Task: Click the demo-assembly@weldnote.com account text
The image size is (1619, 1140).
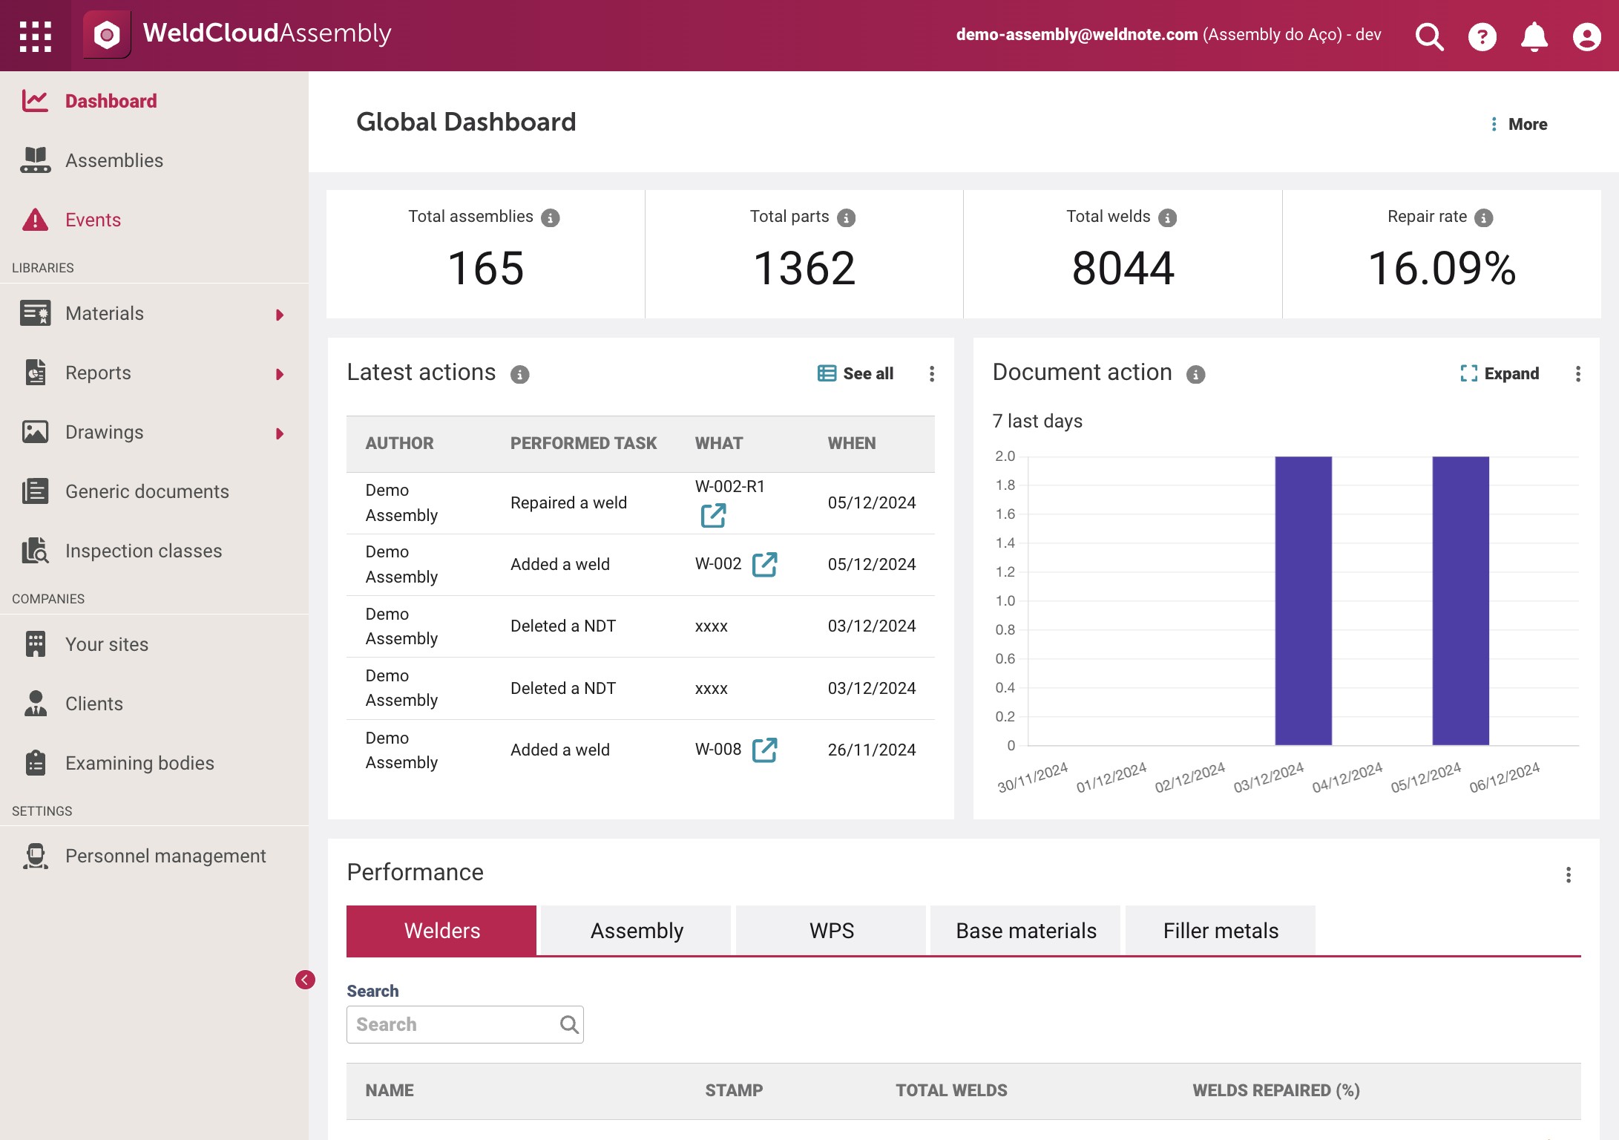Action: pos(1077,35)
